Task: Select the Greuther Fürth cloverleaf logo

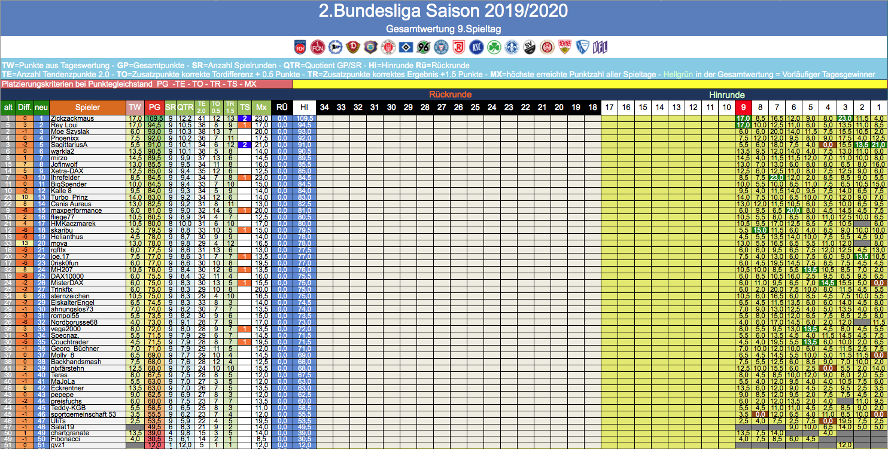Action: (x=494, y=47)
